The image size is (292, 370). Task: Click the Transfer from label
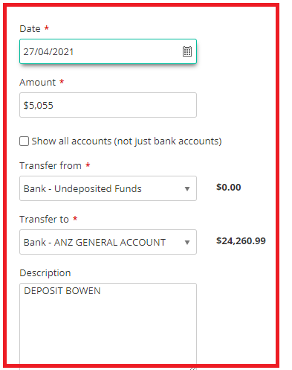pos(51,165)
